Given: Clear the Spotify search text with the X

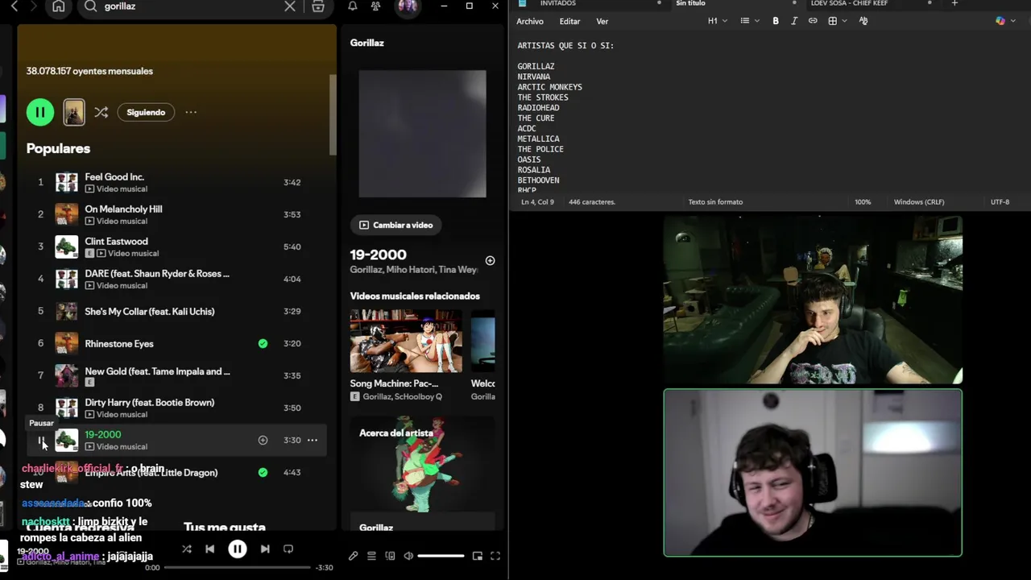Looking at the screenshot, I should point(290,6).
